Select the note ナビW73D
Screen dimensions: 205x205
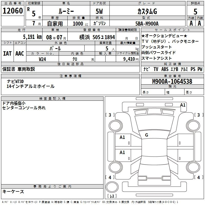[x=15, y=81]
